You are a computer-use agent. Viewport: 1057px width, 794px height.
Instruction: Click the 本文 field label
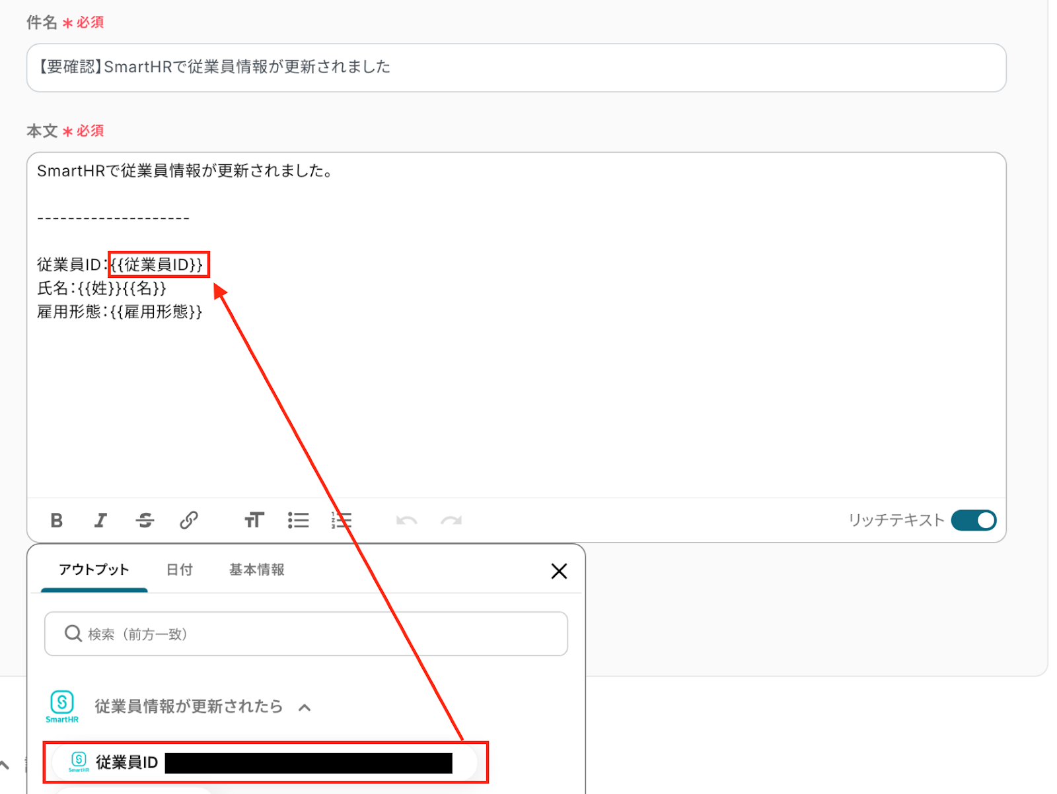[x=42, y=131]
